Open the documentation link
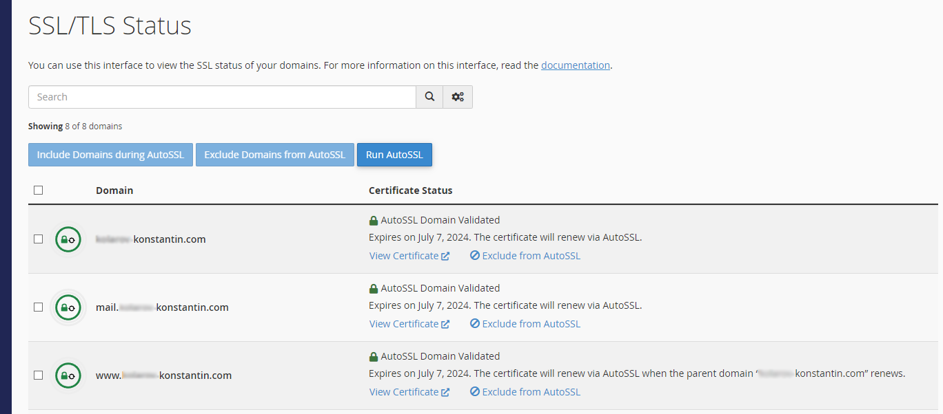The height and width of the screenshot is (414, 943). click(x=575, y=65)
